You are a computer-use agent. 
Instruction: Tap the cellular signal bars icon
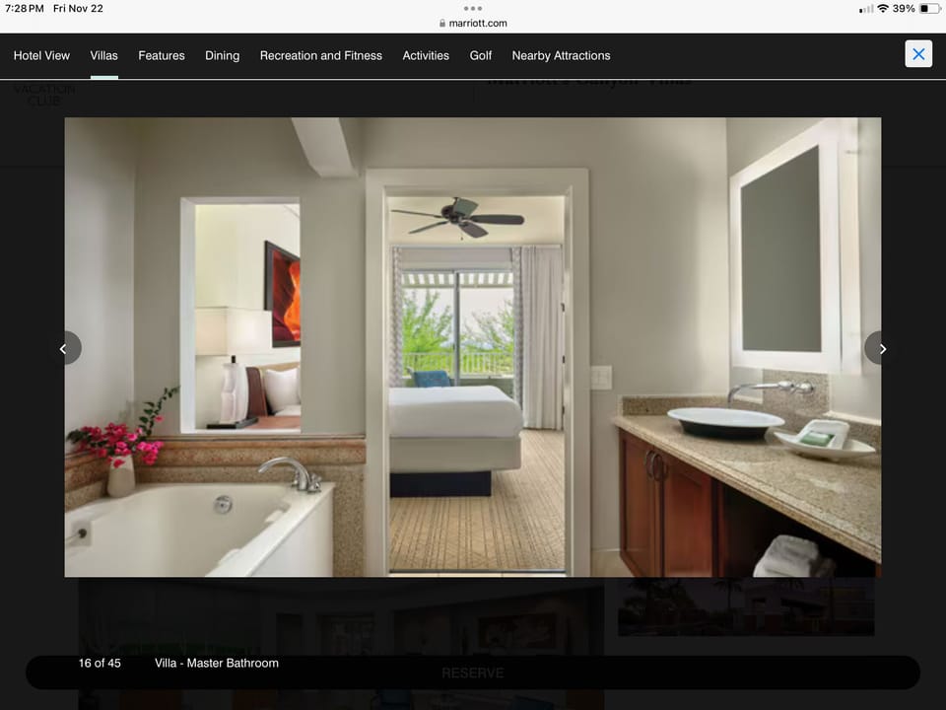point(866,9)
